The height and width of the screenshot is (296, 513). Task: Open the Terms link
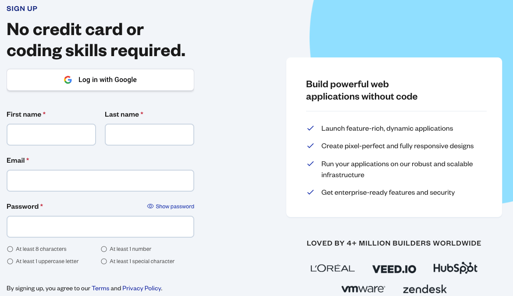pyautogui.click(x=100, y=288)
